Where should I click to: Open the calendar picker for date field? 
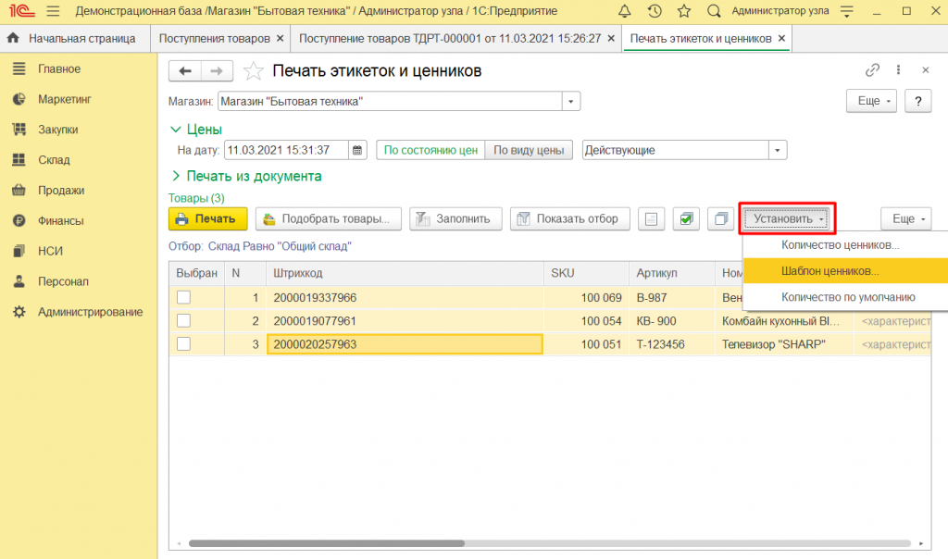(358, 150)
